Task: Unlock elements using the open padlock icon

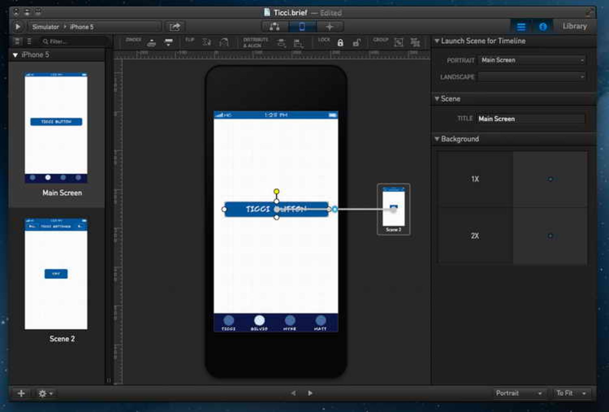Action: (357, 42)
